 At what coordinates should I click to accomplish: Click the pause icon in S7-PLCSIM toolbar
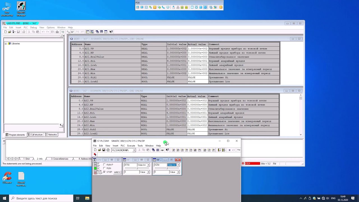pos(229,150)
